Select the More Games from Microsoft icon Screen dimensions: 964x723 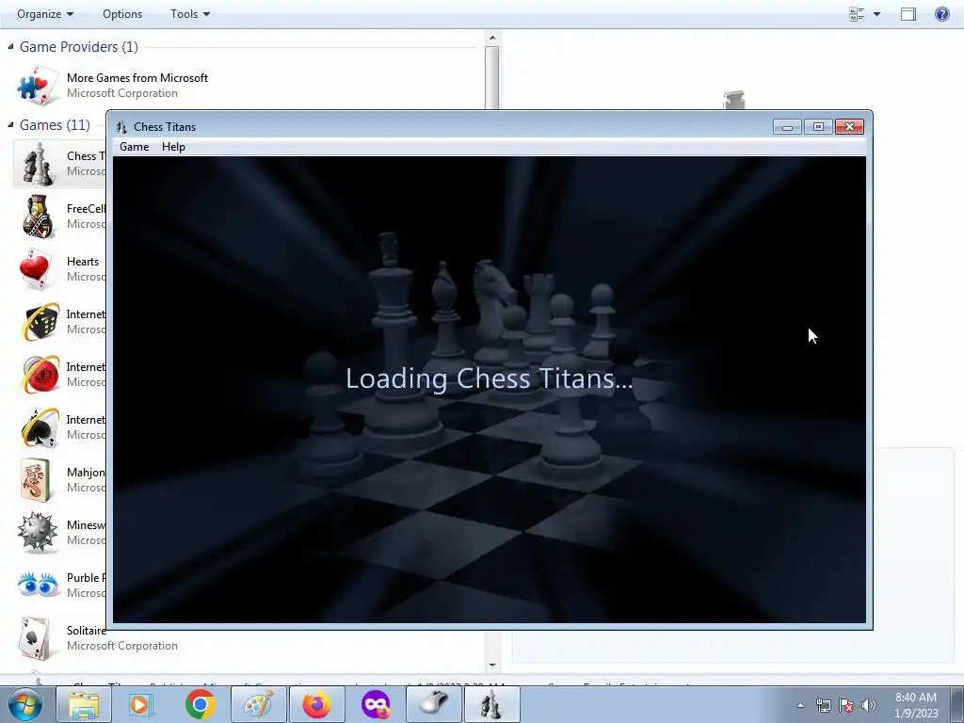[x=38, y=86]
